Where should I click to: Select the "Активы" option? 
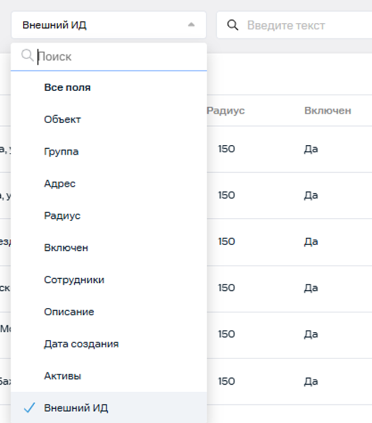(63, 376)
